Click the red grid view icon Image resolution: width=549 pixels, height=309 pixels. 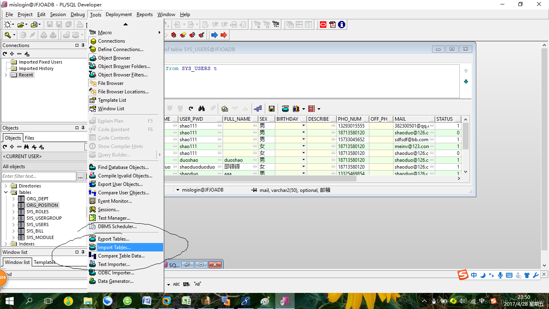pyautogui.click(x=311, y=109)
